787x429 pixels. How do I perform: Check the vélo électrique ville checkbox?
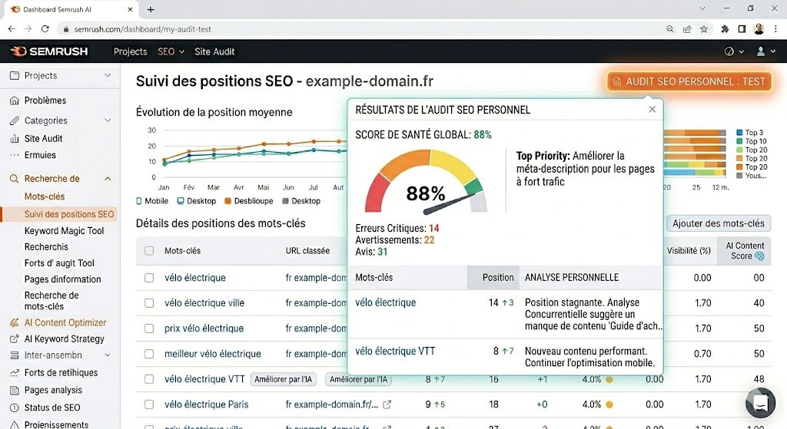pos(149,303)
